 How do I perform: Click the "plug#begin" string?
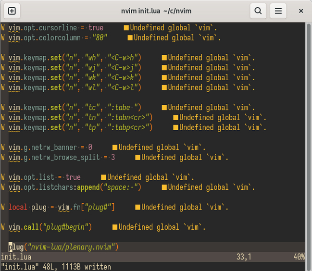pos(65,227)
